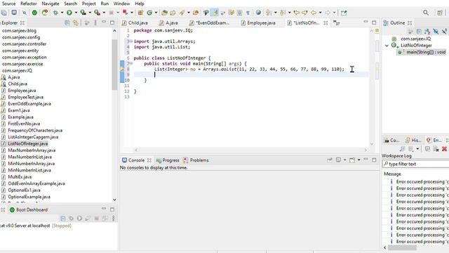The width and height of the screenshot is (449, 253).
Task: Click the Package Explorer vertical scrollbar
Action: click(x=114, y=65)
